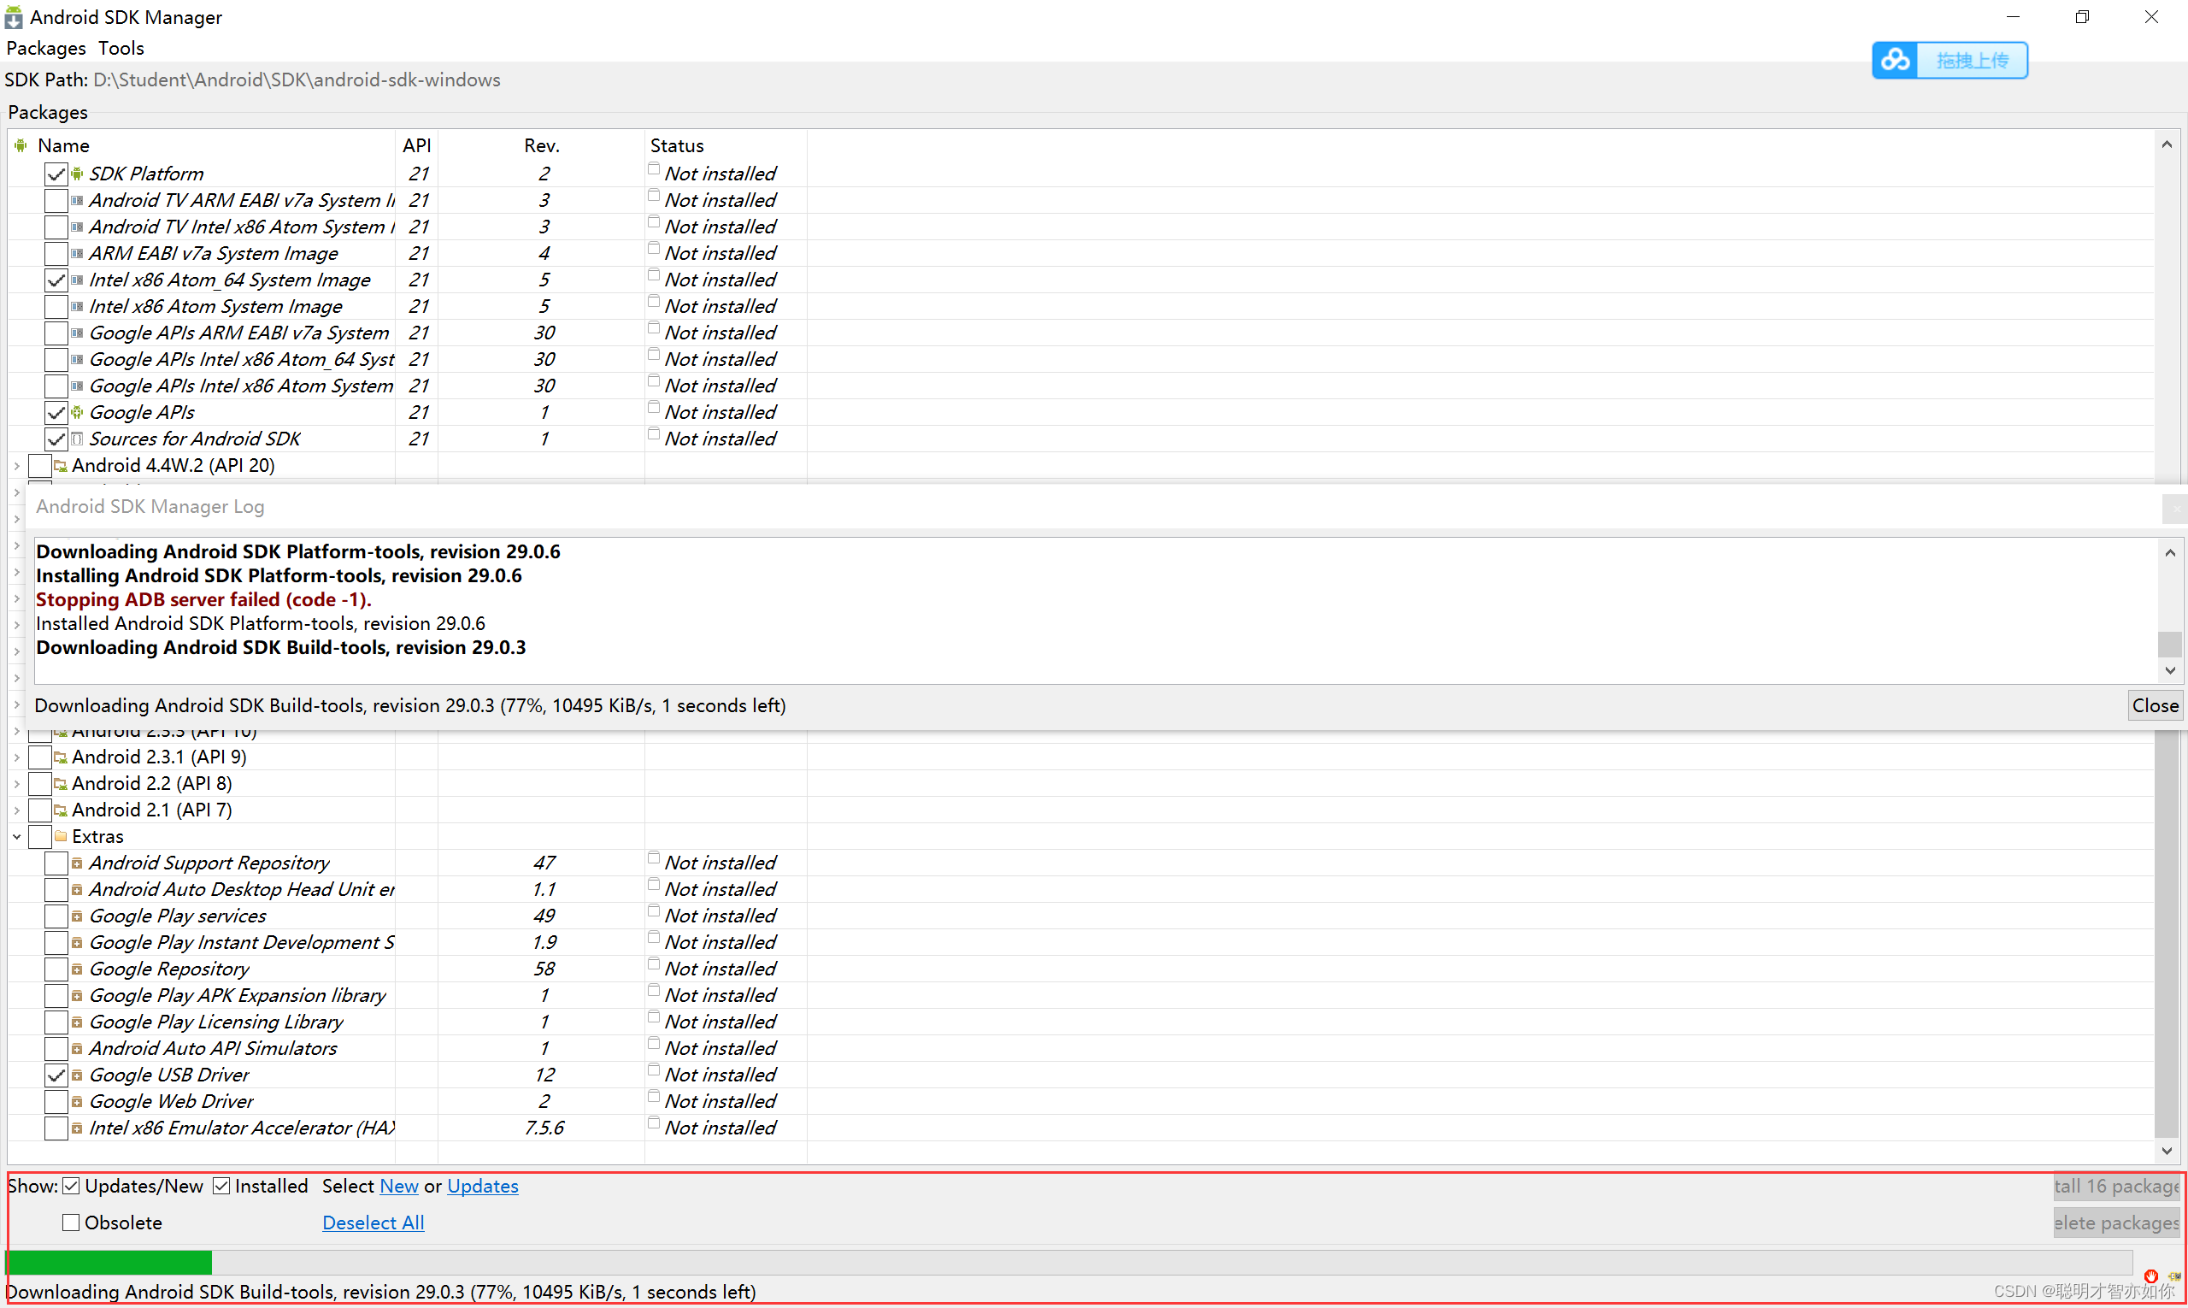Open the Packages menu
This screenshot has width=2188, height=1308.
[x=46, y=48]
